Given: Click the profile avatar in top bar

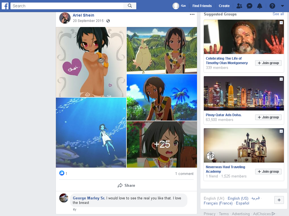Looking at the screenshot, I should point(176,6).
